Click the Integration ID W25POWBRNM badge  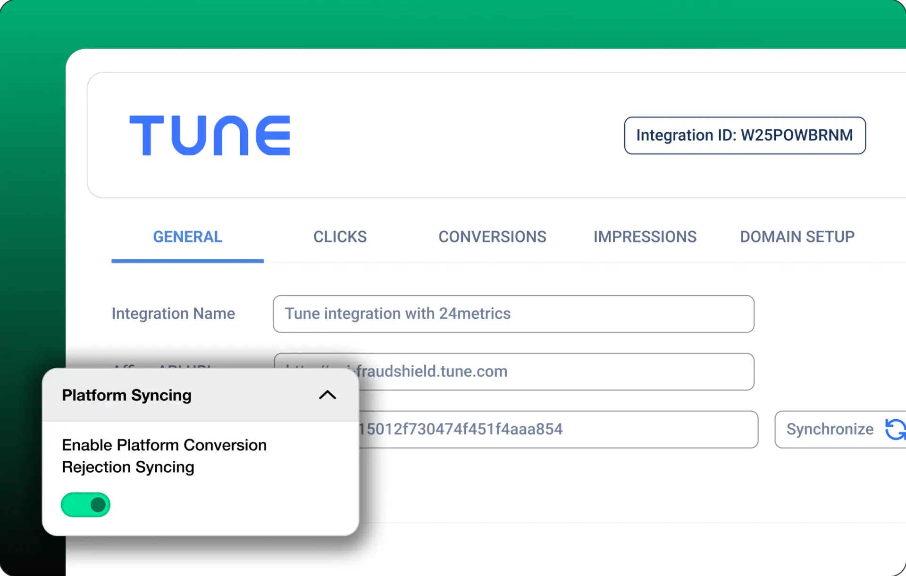tap(745, 136)
